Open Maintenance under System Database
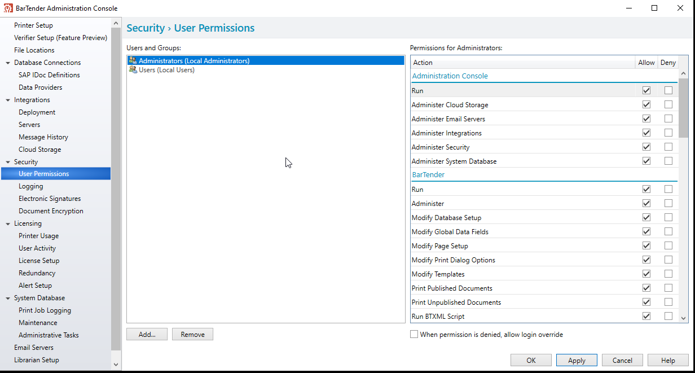Image resolution: width=695 pixels, height=373 pixels. point(38,323)
